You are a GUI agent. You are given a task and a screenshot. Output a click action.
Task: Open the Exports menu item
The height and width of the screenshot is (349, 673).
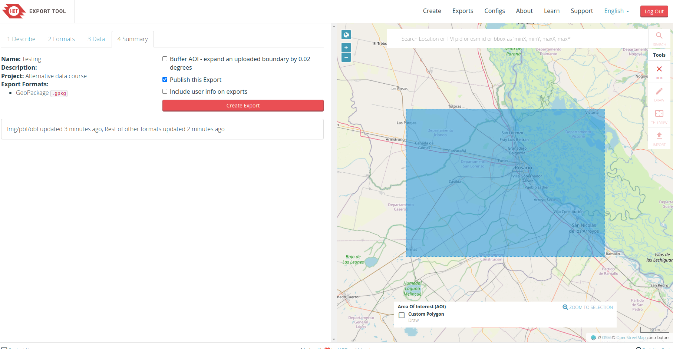(462, 11)
